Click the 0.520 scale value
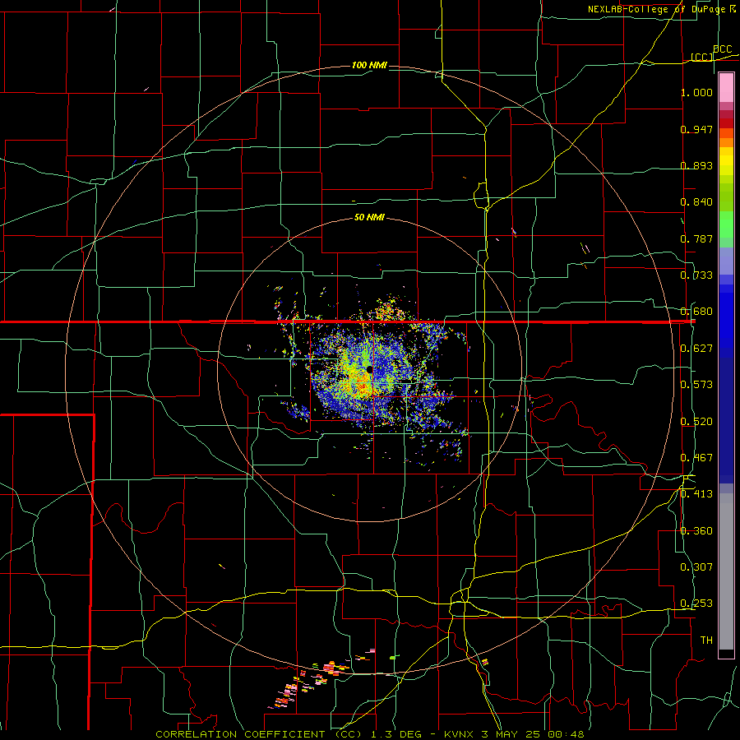 696,422
